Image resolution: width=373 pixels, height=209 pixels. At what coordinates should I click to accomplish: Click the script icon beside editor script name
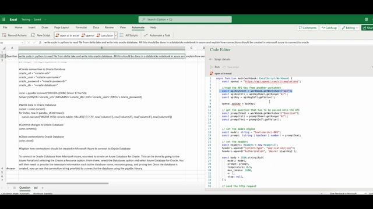click(x=211, y=74)
